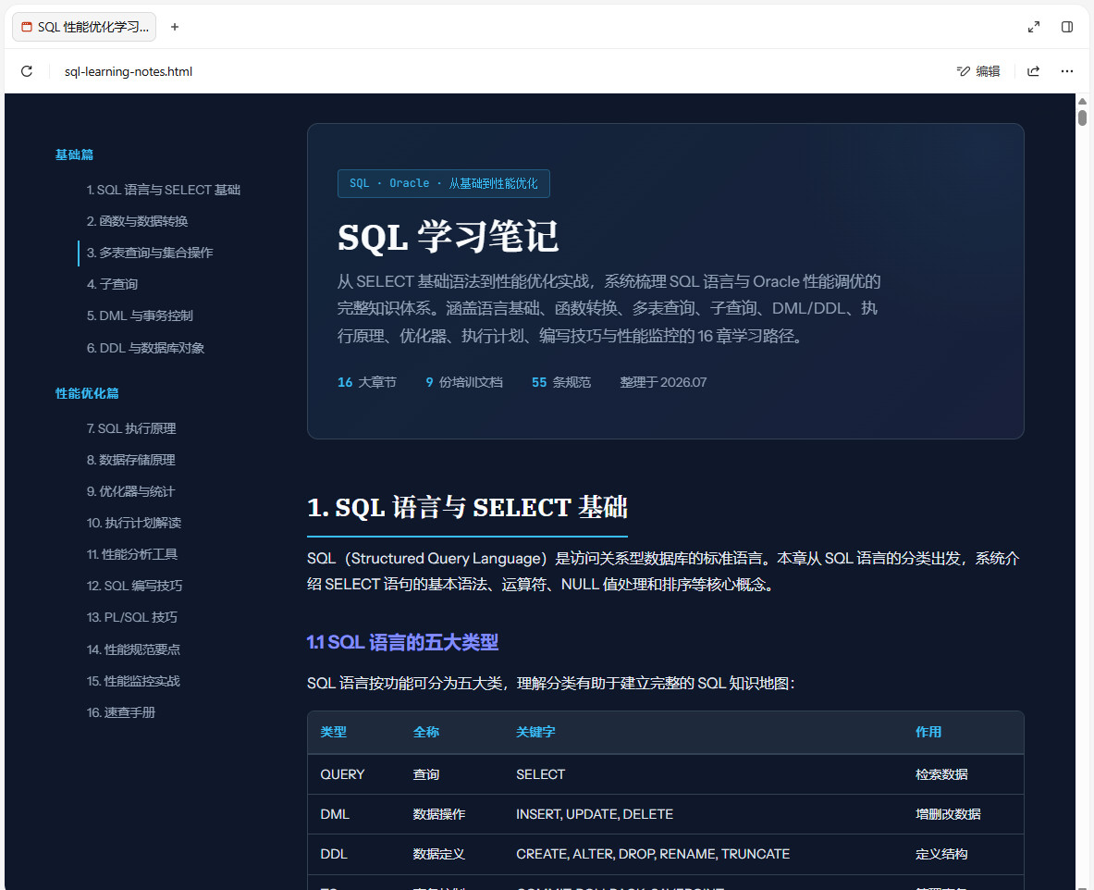Click the scrollbar up arrow
1094x890 pixels.
point(1082,101)
